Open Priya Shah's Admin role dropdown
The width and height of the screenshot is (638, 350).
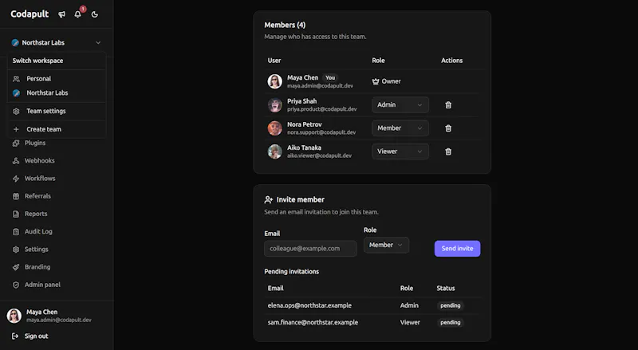[400, 105]
